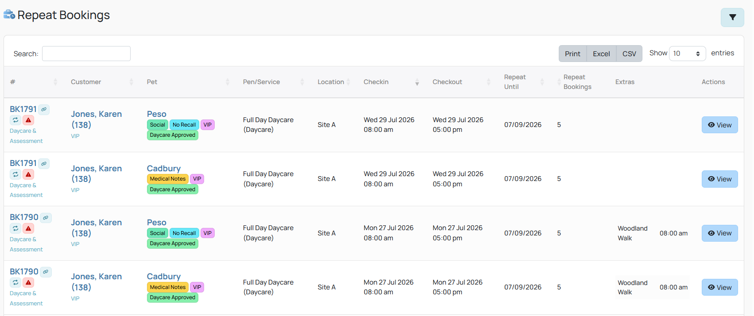Sort table by the # column
Viewport: 754px width, 316px height.
tap(34, 82)
